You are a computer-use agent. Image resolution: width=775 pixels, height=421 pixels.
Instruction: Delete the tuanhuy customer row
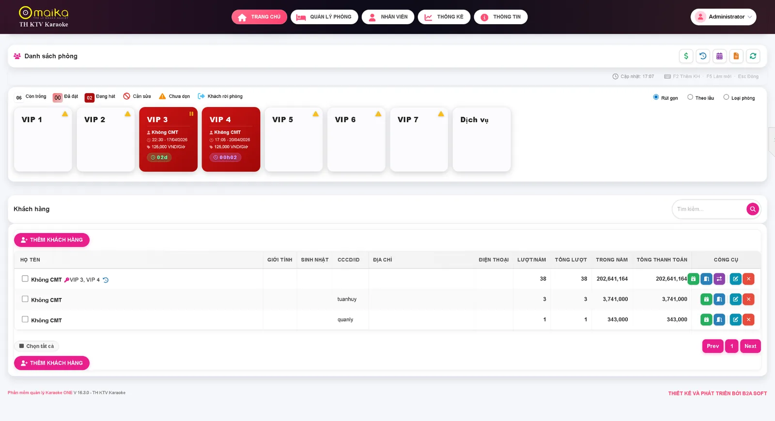coord(748,299)
